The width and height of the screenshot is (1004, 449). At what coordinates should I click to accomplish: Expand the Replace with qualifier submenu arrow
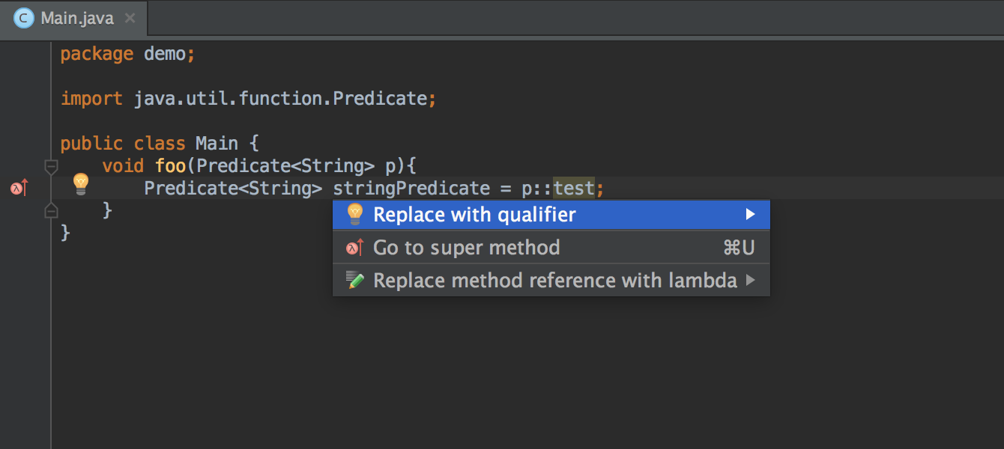[751, 215]
